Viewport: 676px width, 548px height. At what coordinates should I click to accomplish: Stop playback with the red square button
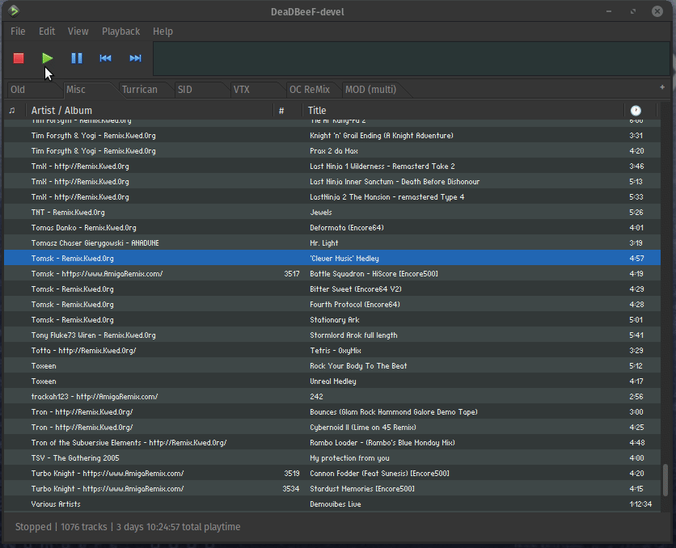point(19,58)
